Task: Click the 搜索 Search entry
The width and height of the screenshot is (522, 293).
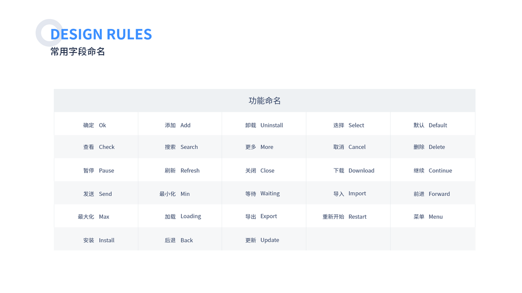Action: [x=181, y=147]
